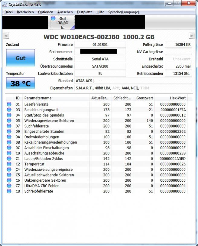Click status orb for UltraDMA CRC Fehler
Screen dimensions: 198x246
[x=9, y=186]
